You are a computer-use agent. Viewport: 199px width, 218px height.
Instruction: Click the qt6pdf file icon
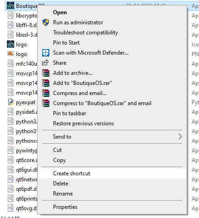coord(11,189)
